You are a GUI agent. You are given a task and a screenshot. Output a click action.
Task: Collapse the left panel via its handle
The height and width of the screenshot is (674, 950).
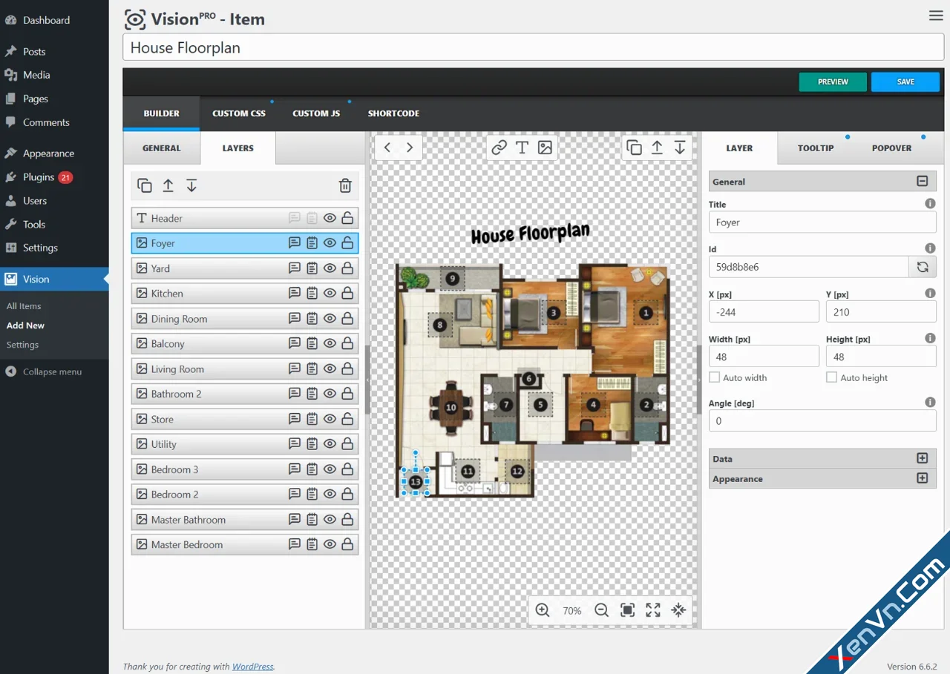click(x=367, y=380)
